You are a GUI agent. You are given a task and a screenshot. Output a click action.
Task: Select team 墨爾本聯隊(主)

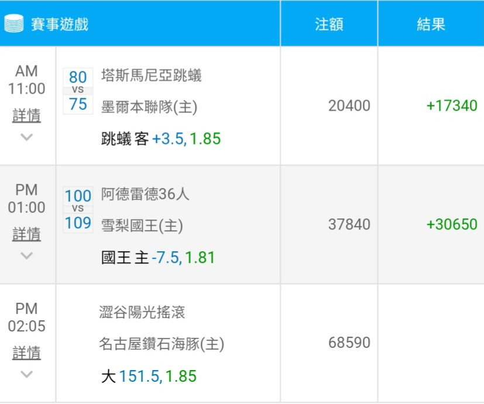click(149, 107)
